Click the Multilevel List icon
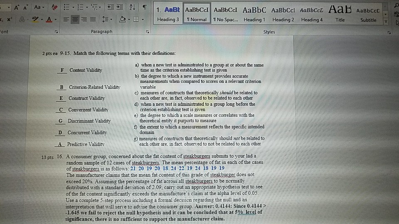Viewport: 399px width, 224px height. tap(94, 7)
